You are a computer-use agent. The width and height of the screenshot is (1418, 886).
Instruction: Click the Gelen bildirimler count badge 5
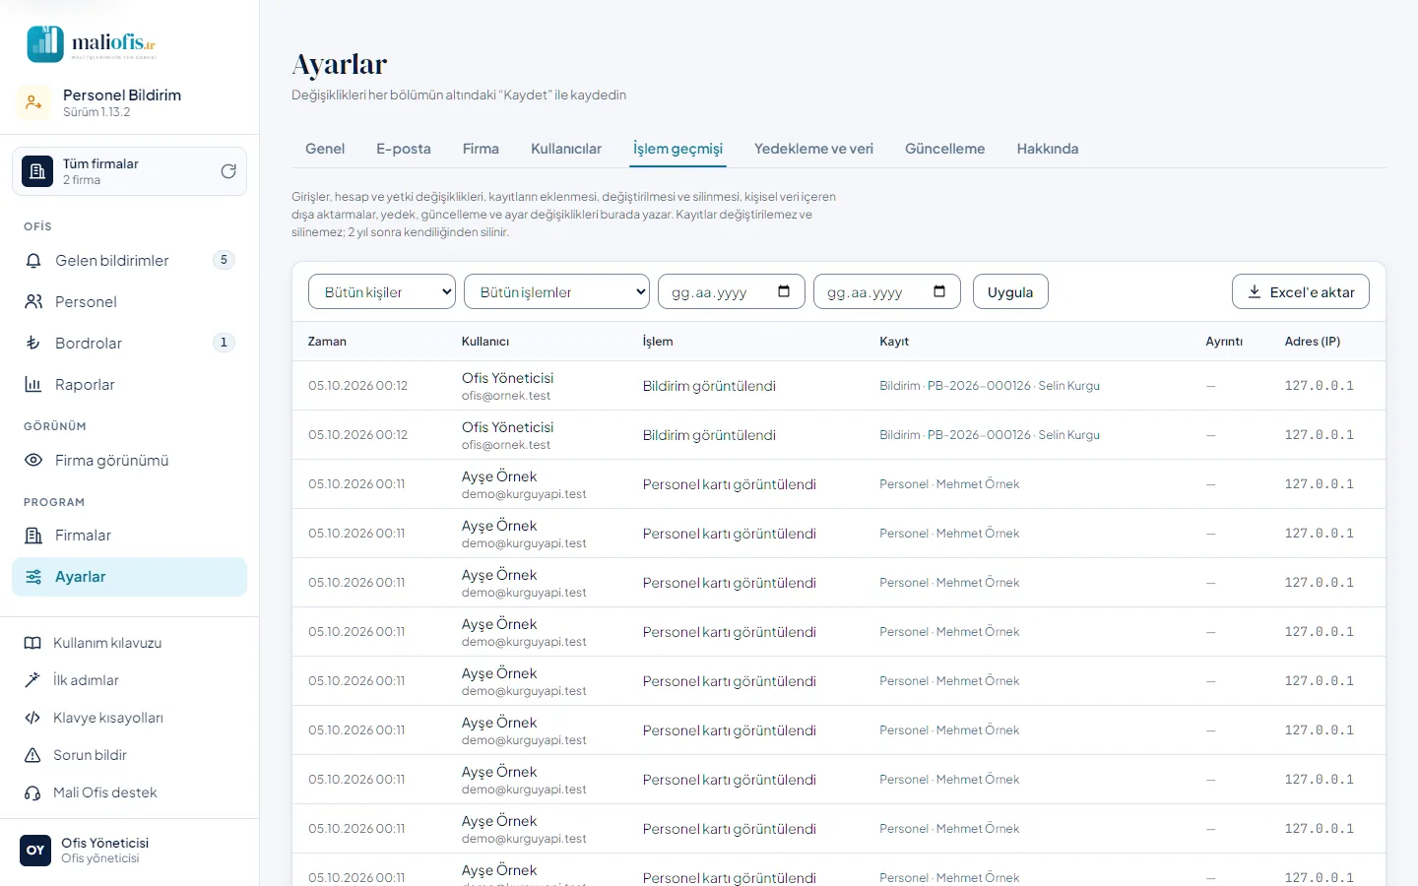point(224,260)
